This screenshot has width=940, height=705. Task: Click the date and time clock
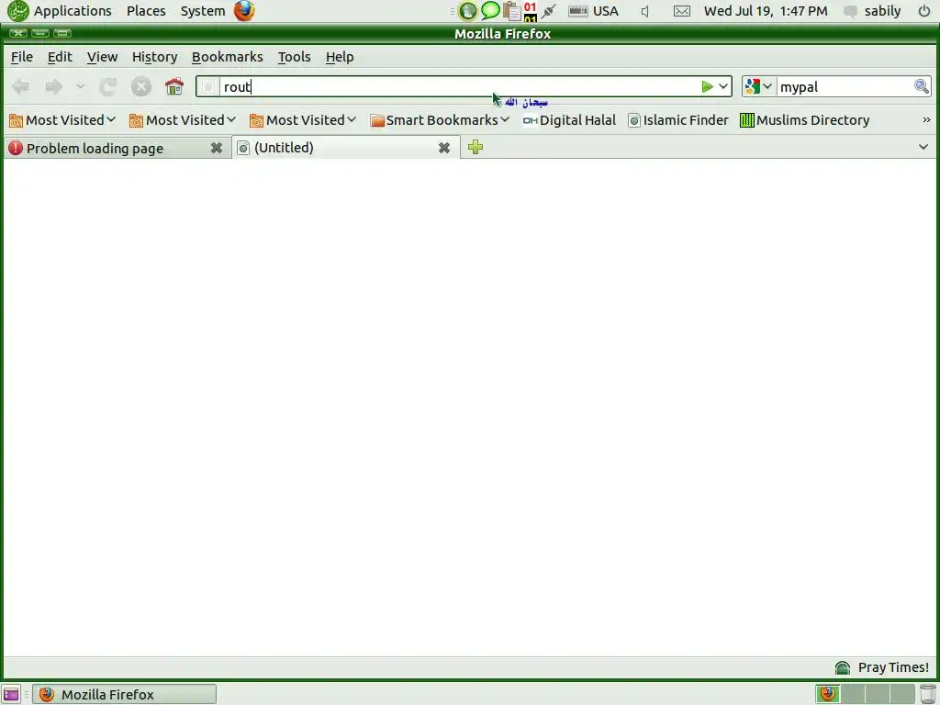coord(766,11)
